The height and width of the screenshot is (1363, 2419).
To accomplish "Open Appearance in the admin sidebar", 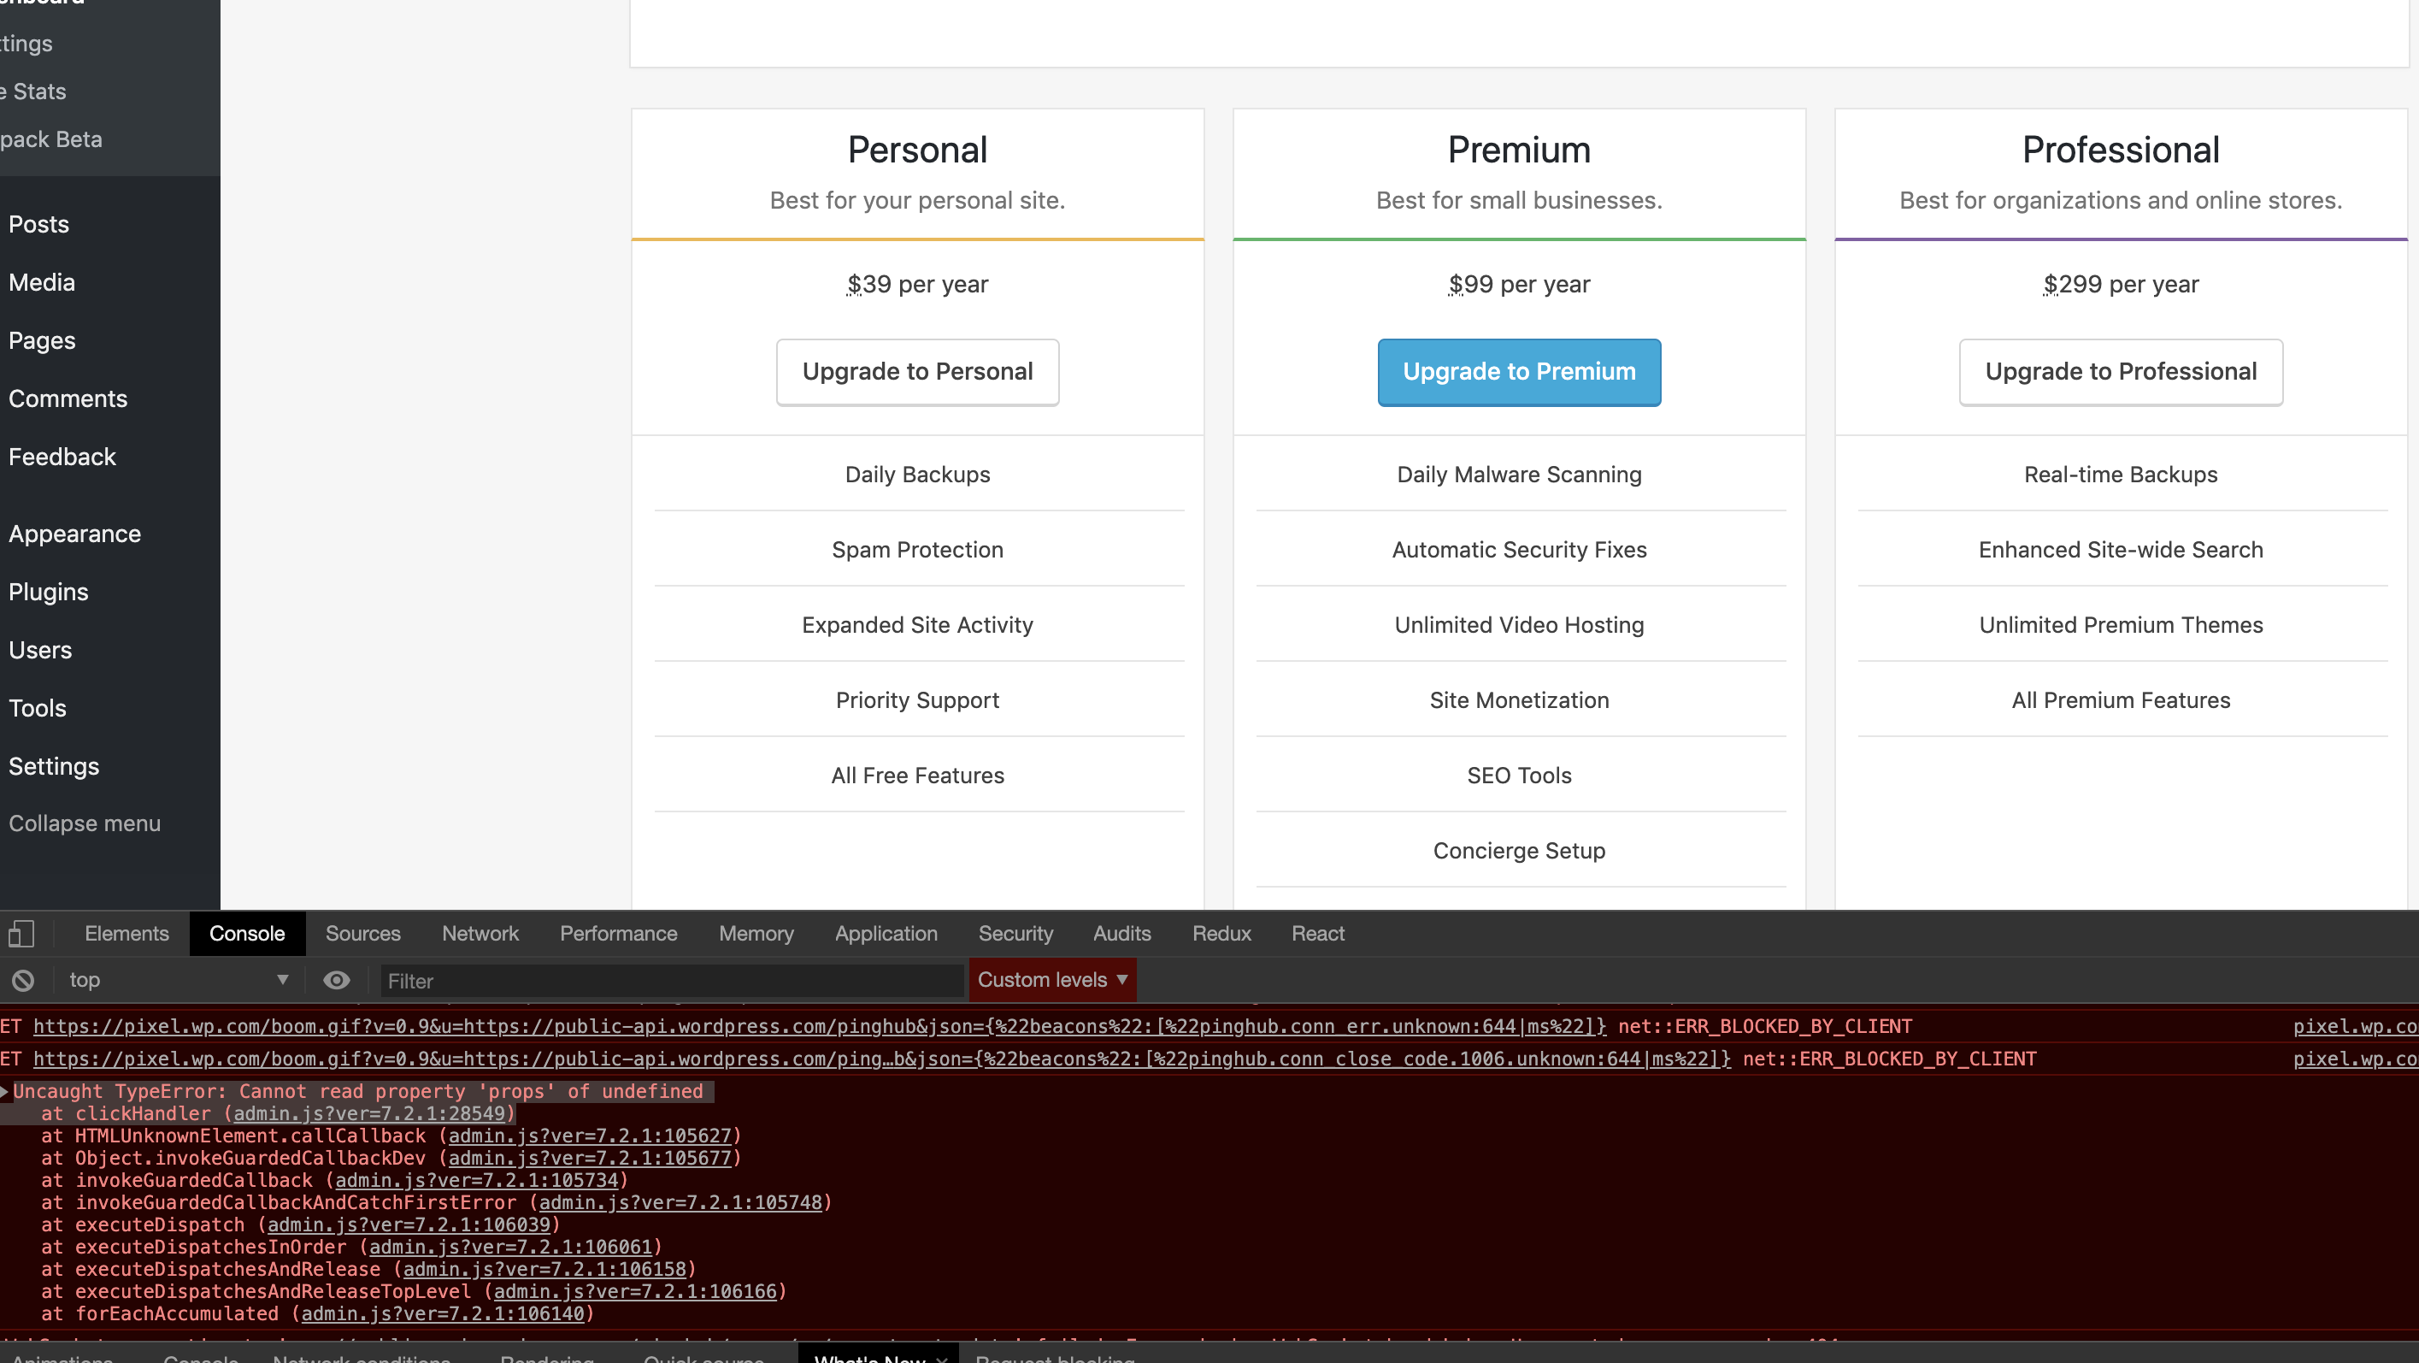I will [75, 534].
